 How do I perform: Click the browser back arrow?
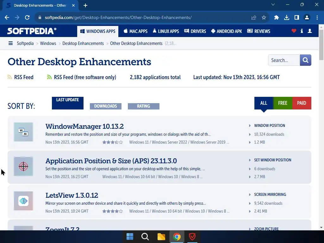(x=7, y=18)
